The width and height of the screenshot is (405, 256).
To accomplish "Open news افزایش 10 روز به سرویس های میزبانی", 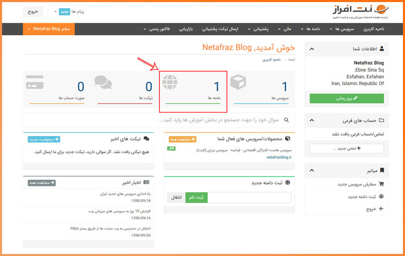I will (x=119, y=211).
